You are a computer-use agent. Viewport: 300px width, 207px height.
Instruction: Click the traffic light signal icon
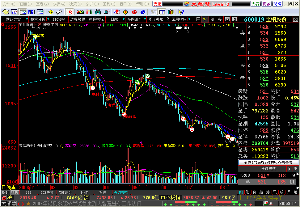[x=80, y=12]
